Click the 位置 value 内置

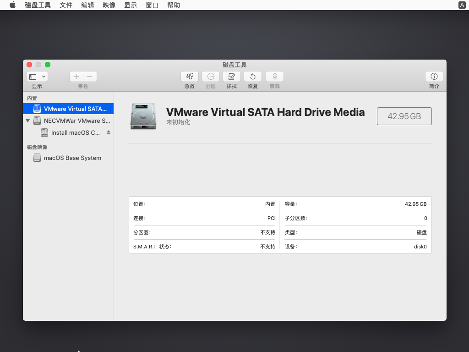270,204
